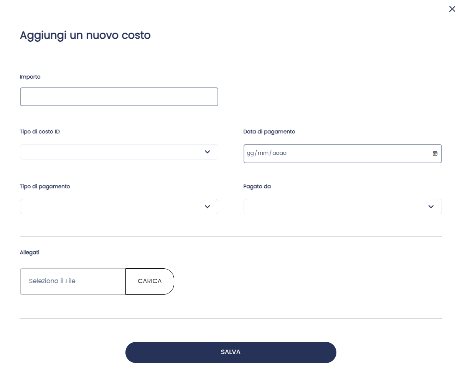458x368 pixels.
Task: Click the Pagato da label
Action: (x=257, y=186)
